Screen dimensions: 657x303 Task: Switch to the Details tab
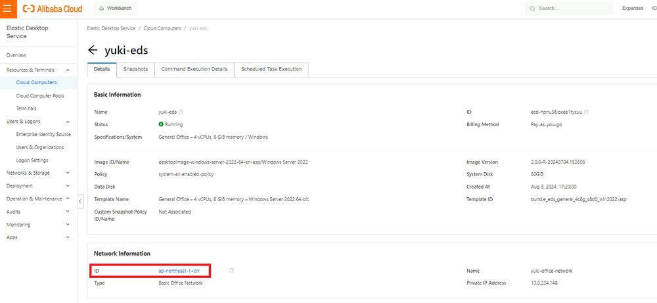(x=102, y=69)
